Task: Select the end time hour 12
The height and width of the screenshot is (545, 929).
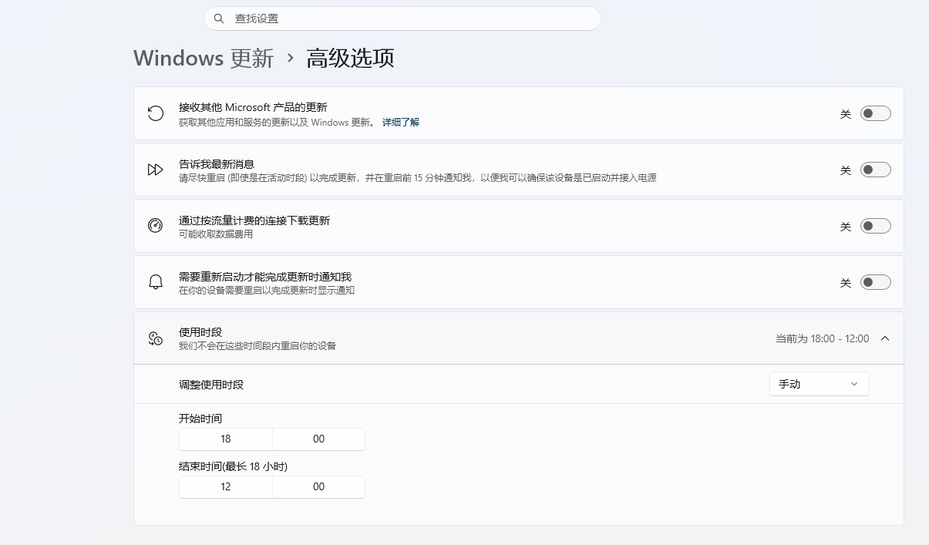Action: [x=226, y=486]
